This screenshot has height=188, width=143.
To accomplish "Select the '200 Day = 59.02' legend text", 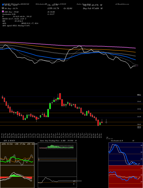I will click(11, 12).
